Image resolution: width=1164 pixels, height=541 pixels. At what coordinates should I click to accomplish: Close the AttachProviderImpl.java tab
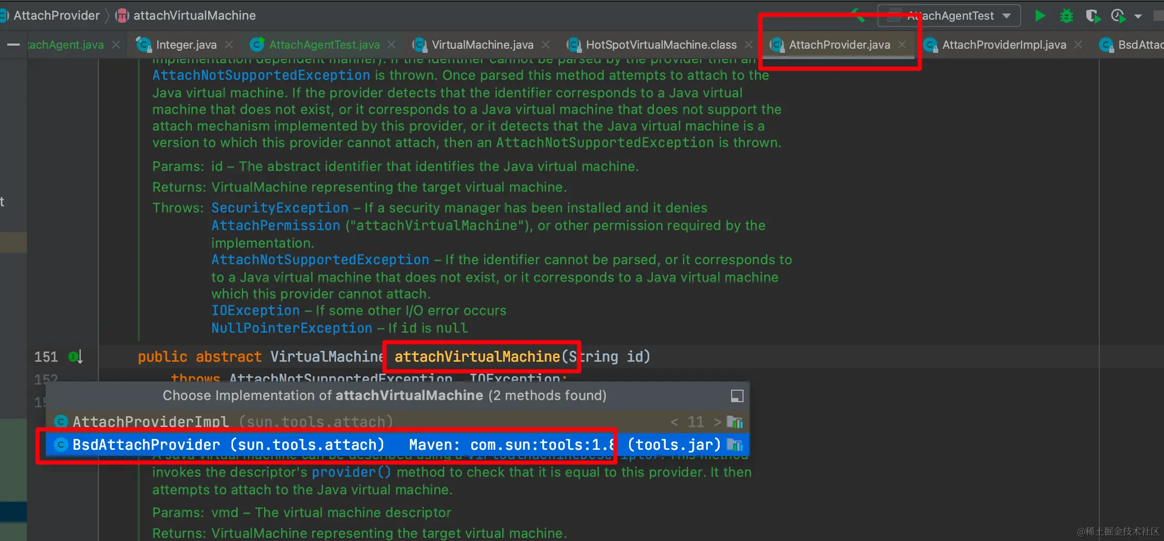[1078, 45]
